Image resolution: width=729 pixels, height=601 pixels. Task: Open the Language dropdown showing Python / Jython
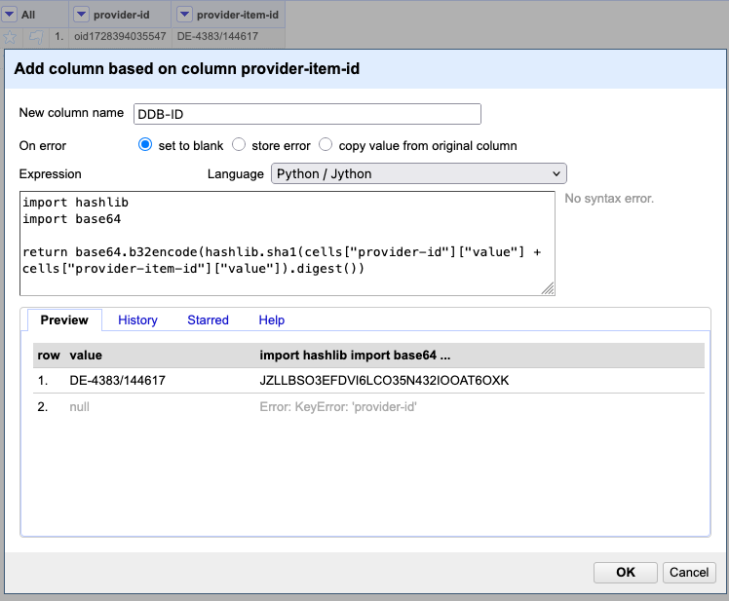(x=417, y=173)
